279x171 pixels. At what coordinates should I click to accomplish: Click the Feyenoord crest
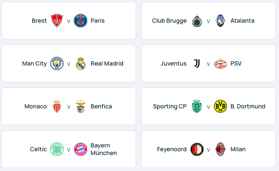[x=197, y=149]
